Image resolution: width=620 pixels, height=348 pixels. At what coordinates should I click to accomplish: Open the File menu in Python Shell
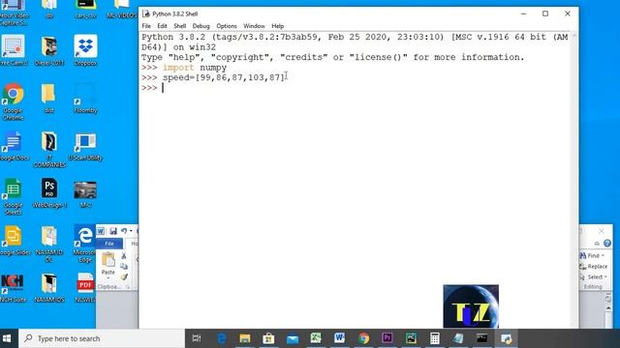(146, 26)
